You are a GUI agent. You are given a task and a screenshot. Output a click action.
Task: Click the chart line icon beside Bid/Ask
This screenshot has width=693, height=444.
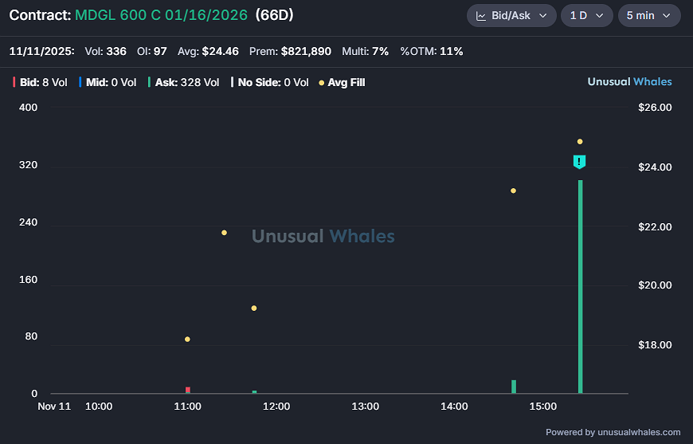[x=481, y=16]
